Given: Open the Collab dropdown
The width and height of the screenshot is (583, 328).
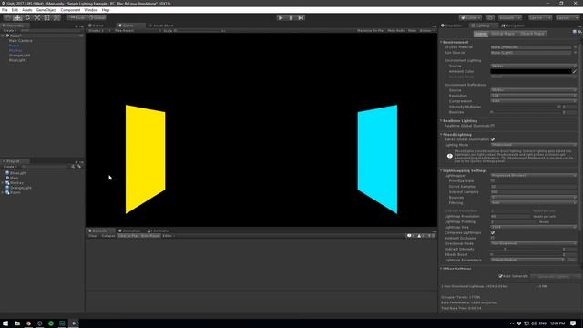Looking at the screenshot, I should point(470,18).
